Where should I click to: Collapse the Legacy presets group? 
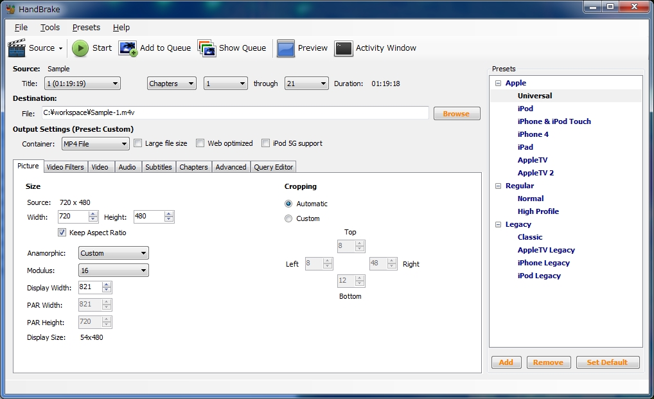click(498, 224)
